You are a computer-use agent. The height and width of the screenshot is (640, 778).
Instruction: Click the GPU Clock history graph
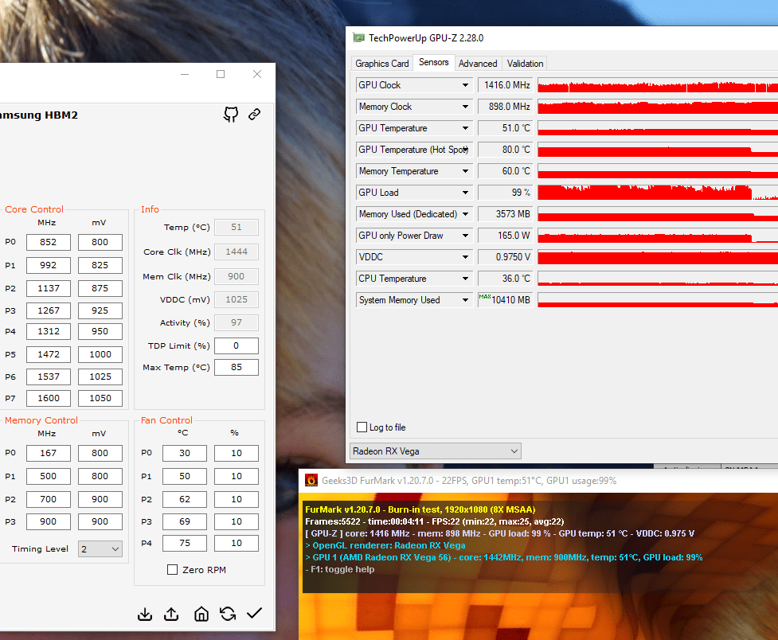coord(658,85)
